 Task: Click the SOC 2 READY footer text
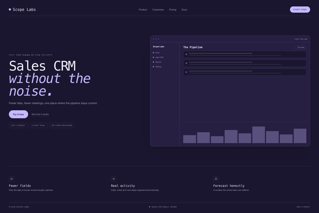coord(303,207)
